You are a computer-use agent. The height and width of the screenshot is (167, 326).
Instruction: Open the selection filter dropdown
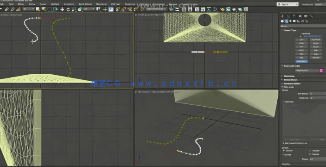coord(28,9)
